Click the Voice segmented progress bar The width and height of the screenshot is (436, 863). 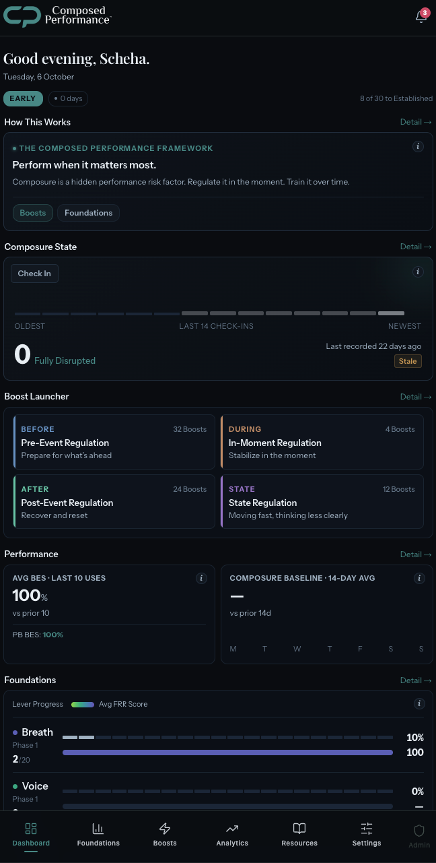(x=227, y=791)
